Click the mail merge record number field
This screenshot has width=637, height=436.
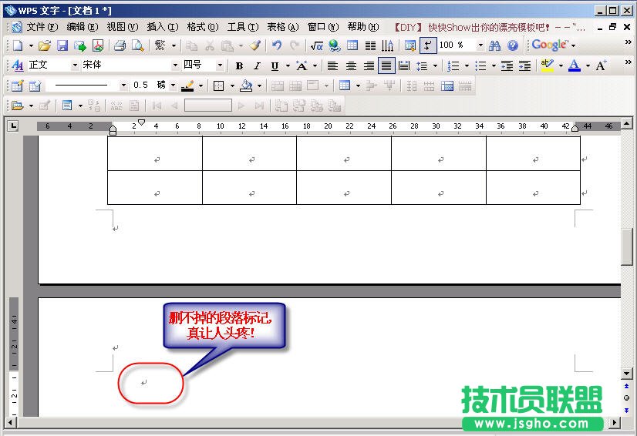pyautogui.click(x=208, y=106)
